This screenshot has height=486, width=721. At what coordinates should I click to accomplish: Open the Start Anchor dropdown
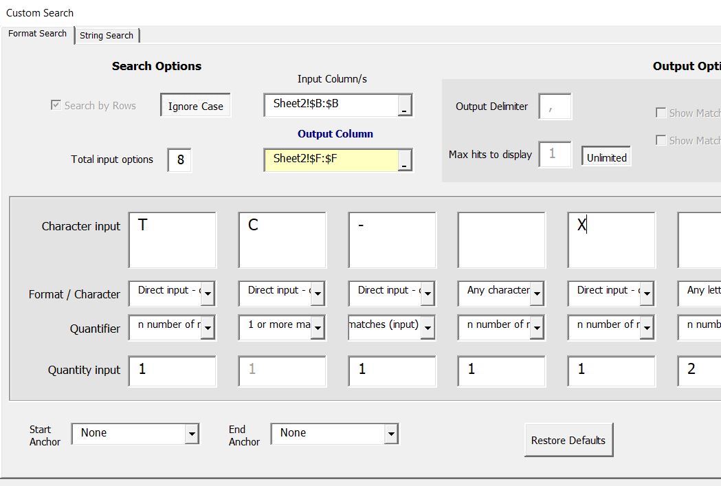(193, 433)
